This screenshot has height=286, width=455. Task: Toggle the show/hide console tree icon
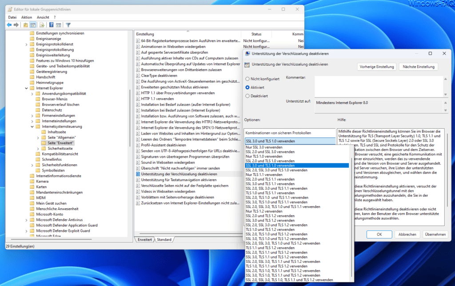(33, 25)
